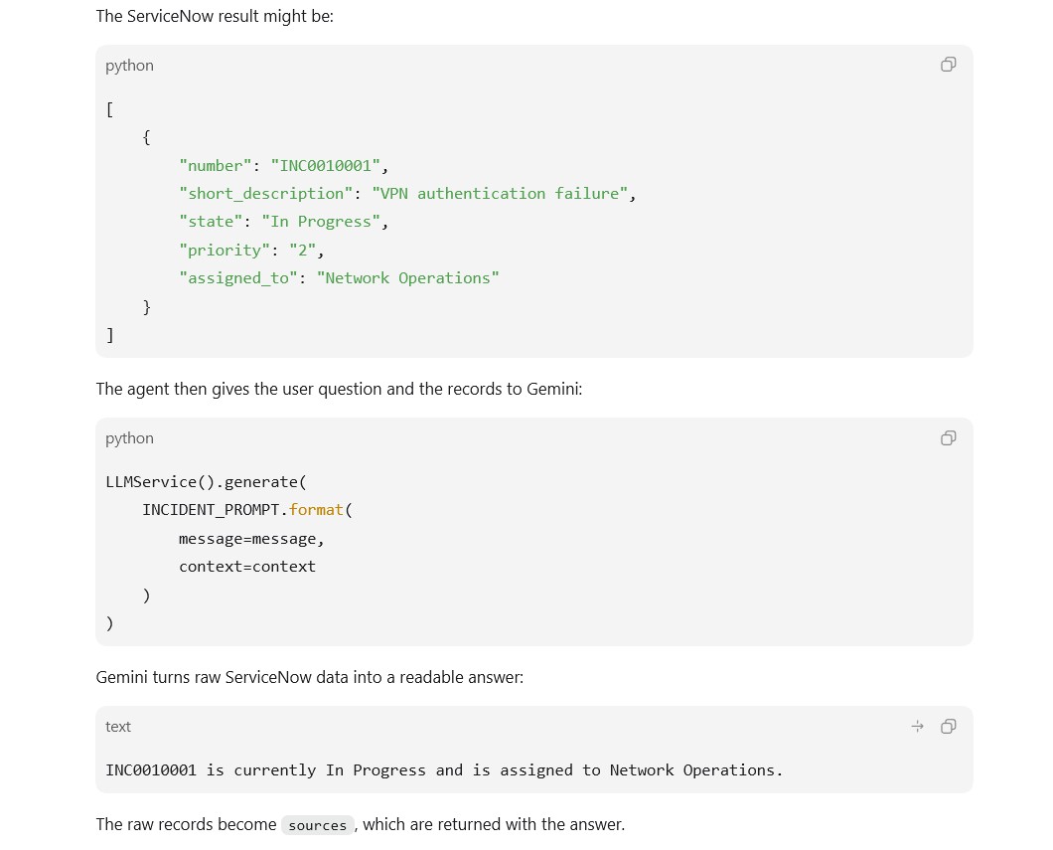
Task: Click the "Network Operations" assigned_to value
Action: 408,278
